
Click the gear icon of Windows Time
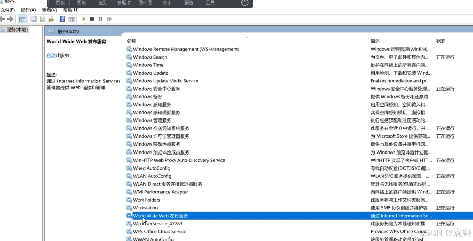tap(129, 65)
